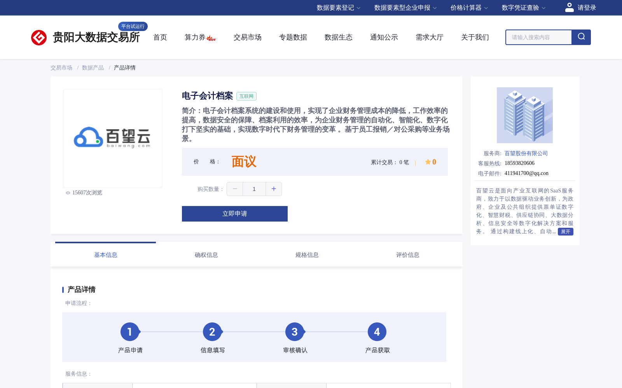622x388 pixels.
Task: Open 通知公示 menu item
Action: 384,37
